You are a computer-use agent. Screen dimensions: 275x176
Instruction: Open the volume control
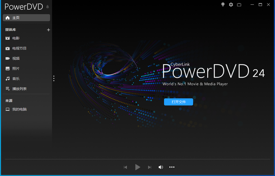point(161,167)
